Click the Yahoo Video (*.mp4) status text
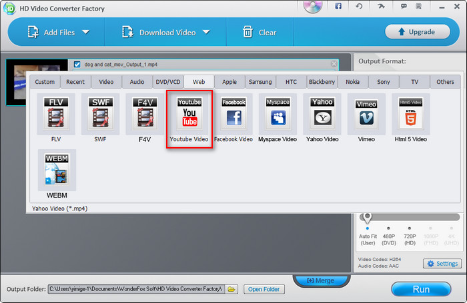Image resolution: width=467 pixels, height=303 pixels. pyautogui.click(x=59, y=208)
